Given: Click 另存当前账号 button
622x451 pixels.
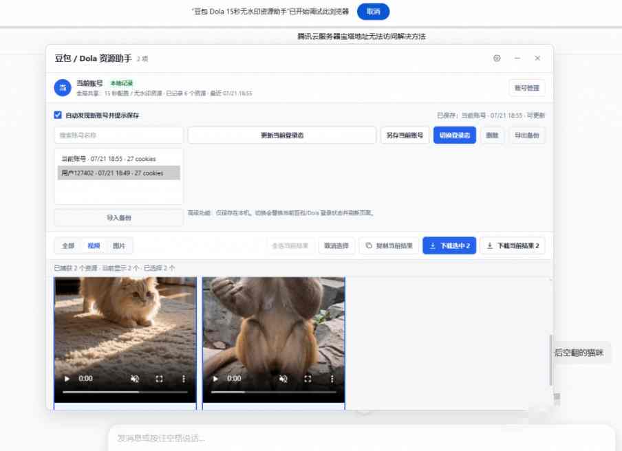Looking at the screenshot, I should click(405, 135).
